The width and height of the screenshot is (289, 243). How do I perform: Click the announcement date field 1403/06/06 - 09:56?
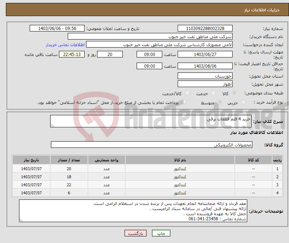tap(57, 28)
